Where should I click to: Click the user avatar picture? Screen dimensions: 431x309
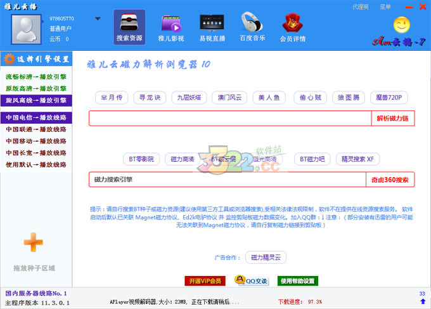tap(26, 27)
